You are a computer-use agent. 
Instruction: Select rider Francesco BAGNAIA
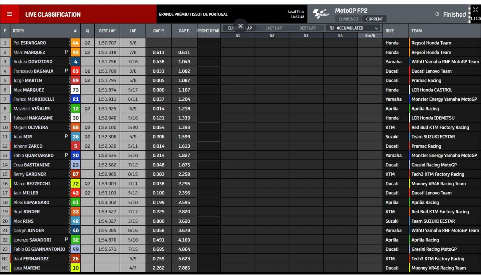click(x=33, y=71)
